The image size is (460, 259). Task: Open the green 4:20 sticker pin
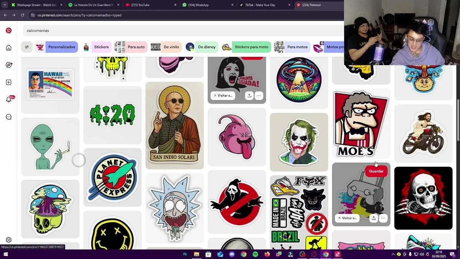pyautogui.click(x=112, y=115)
